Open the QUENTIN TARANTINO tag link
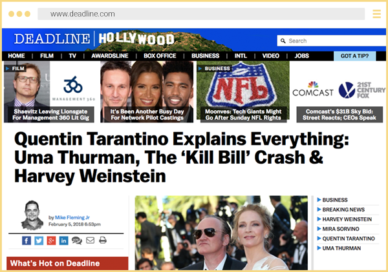This screenshot has width=388, height=272. tap(349, 238)
